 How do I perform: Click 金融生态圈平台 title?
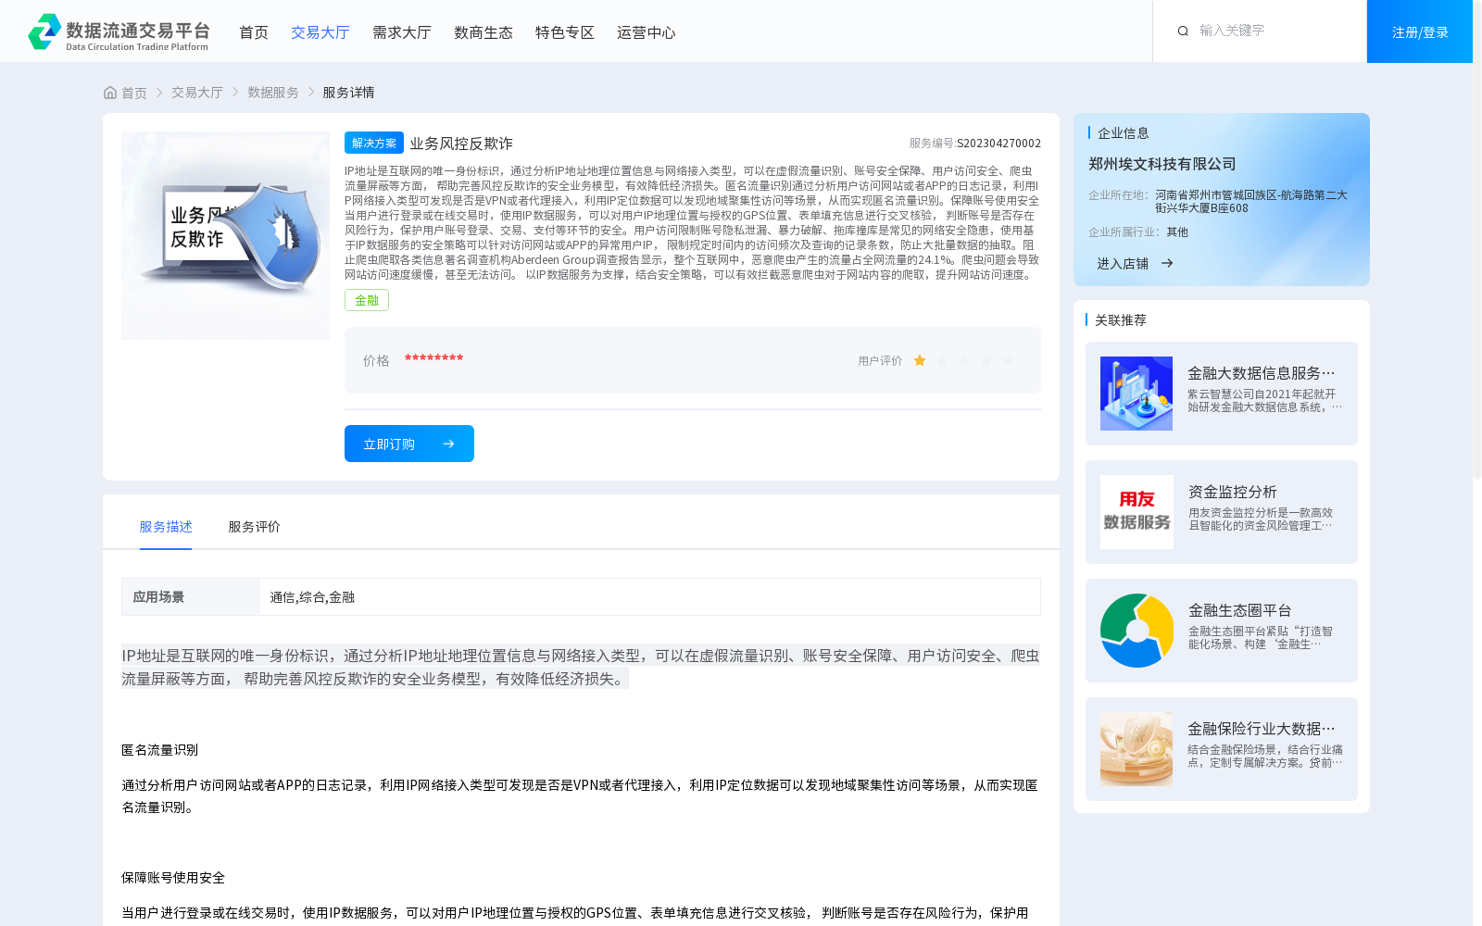(x=1240, y=610)
